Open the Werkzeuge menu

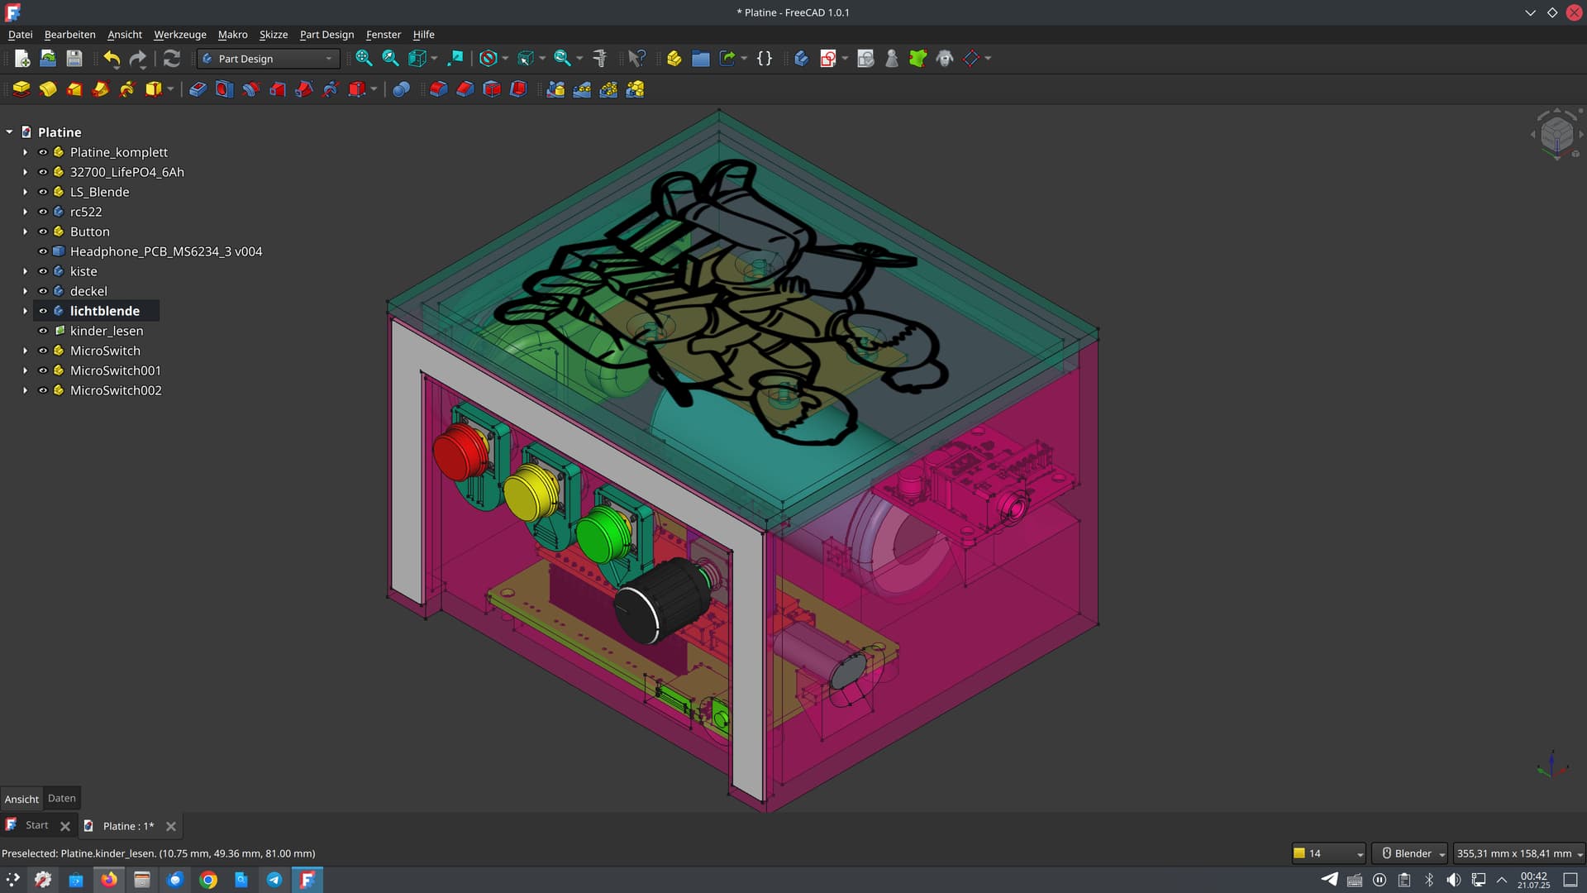click(x=180, y=35)
